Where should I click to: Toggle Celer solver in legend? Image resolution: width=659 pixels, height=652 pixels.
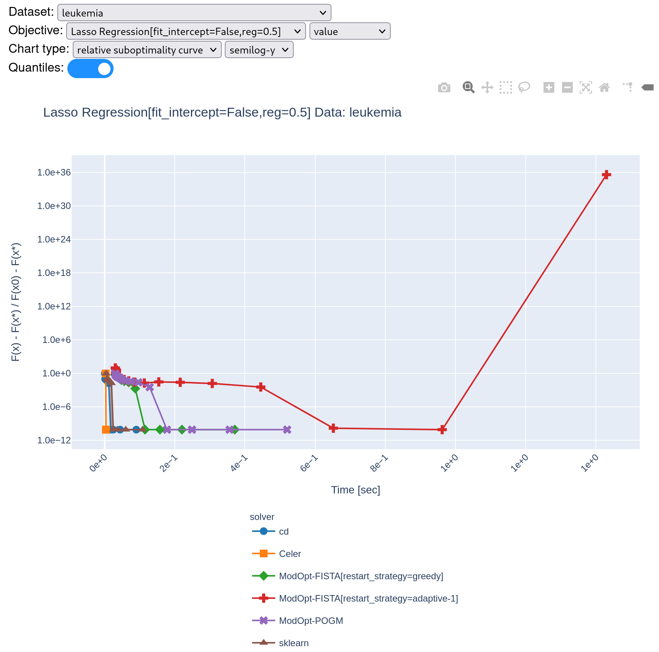277,554
